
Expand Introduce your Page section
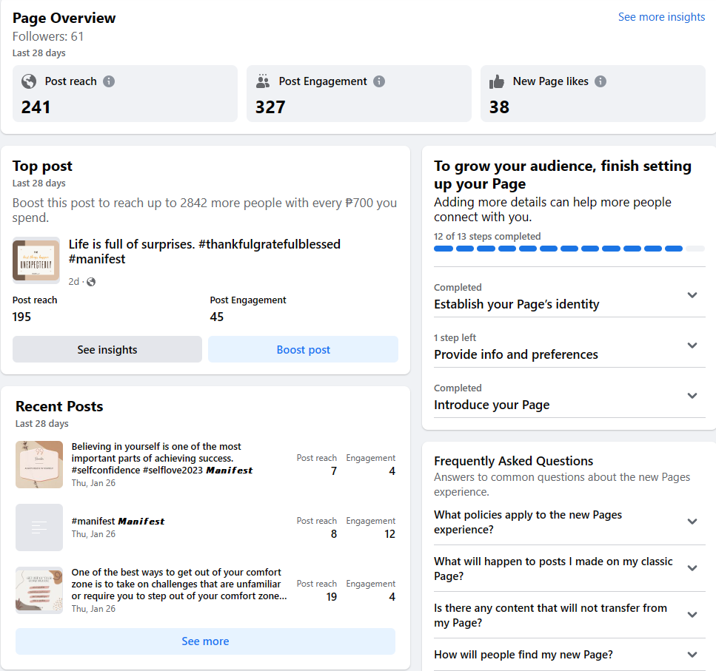569,397
